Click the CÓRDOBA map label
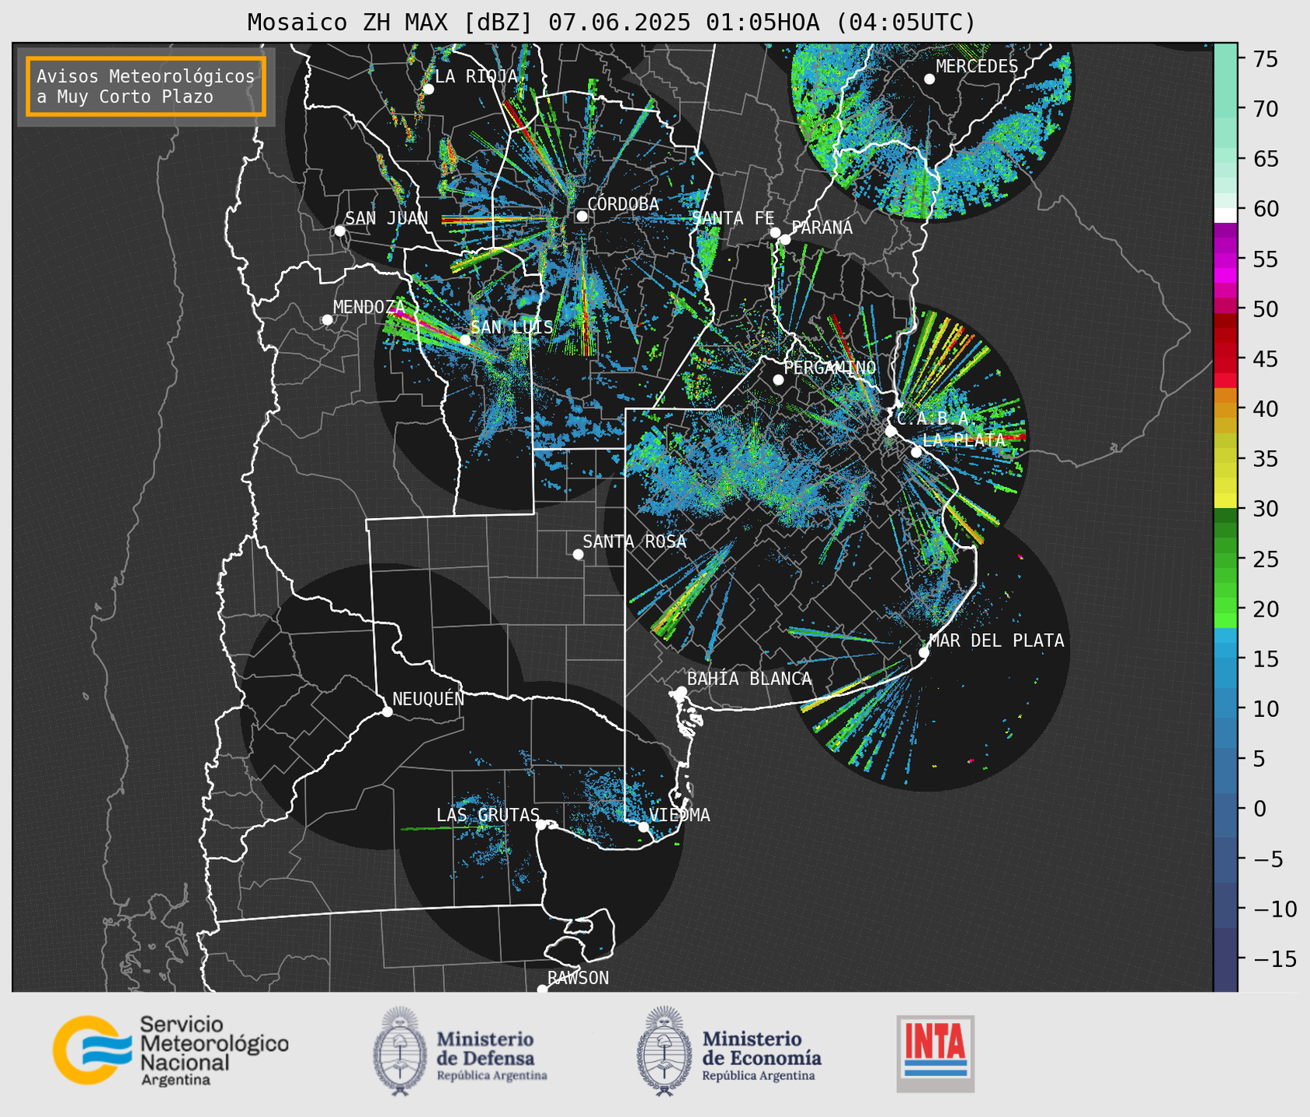Screen dimensions: 1310x1117 [x=623, y=204]
